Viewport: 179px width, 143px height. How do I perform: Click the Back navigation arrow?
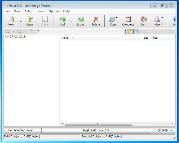(x=8, y=31)
